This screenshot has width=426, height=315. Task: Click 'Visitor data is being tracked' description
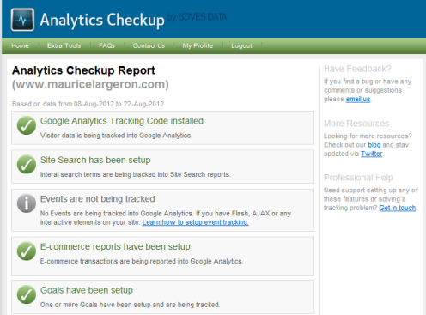click(x=116, y=136)
